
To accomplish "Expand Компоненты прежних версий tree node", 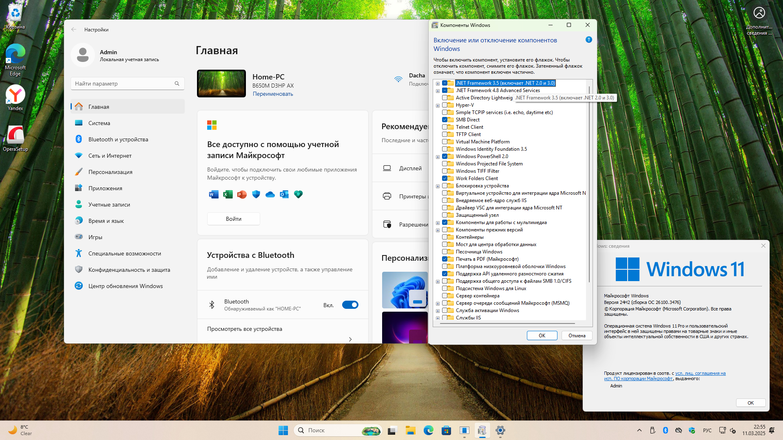I will 438,230.
